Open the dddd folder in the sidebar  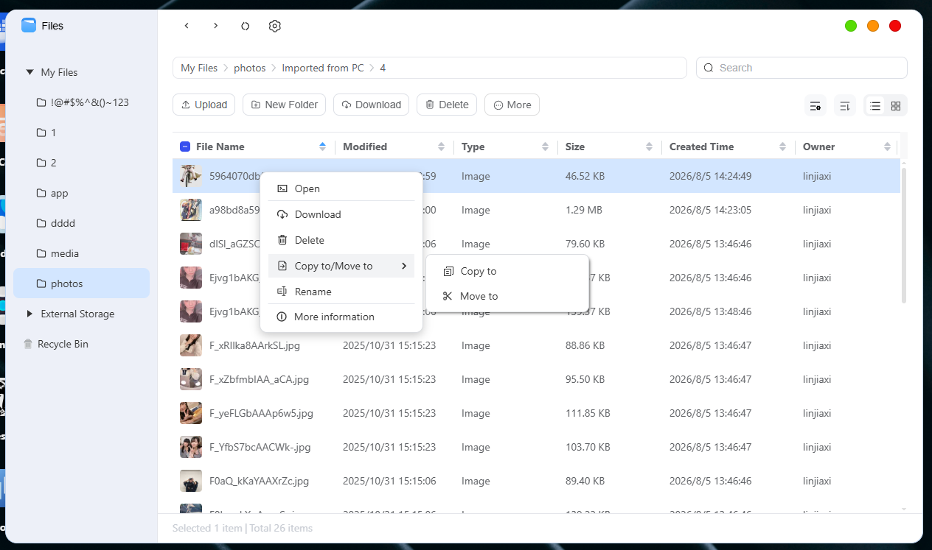[x=81, y=223]
